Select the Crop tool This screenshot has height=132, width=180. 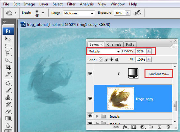point(8,67)
